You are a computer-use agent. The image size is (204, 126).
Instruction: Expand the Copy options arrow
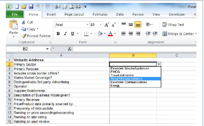tap(38, 29)
